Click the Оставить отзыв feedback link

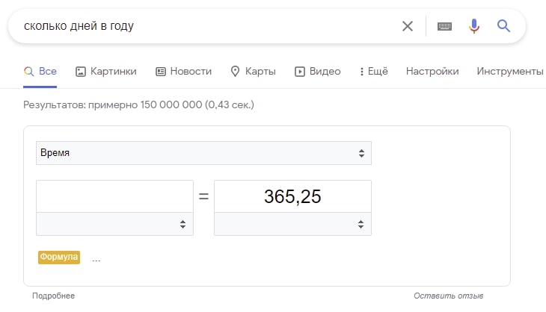[x=448, y=296]
